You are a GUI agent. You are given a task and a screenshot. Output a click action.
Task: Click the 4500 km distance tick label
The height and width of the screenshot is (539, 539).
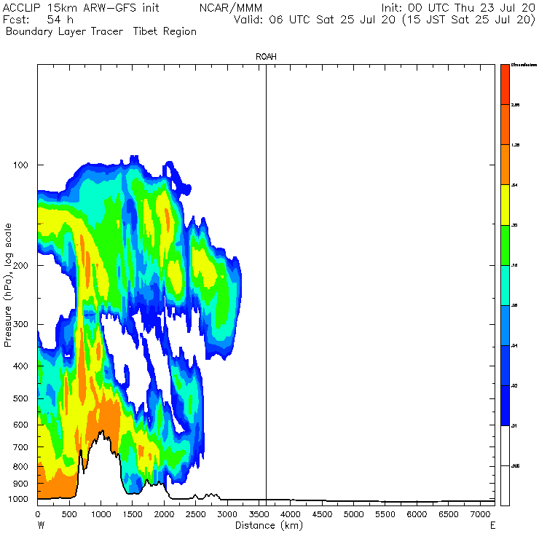point(322,514)
